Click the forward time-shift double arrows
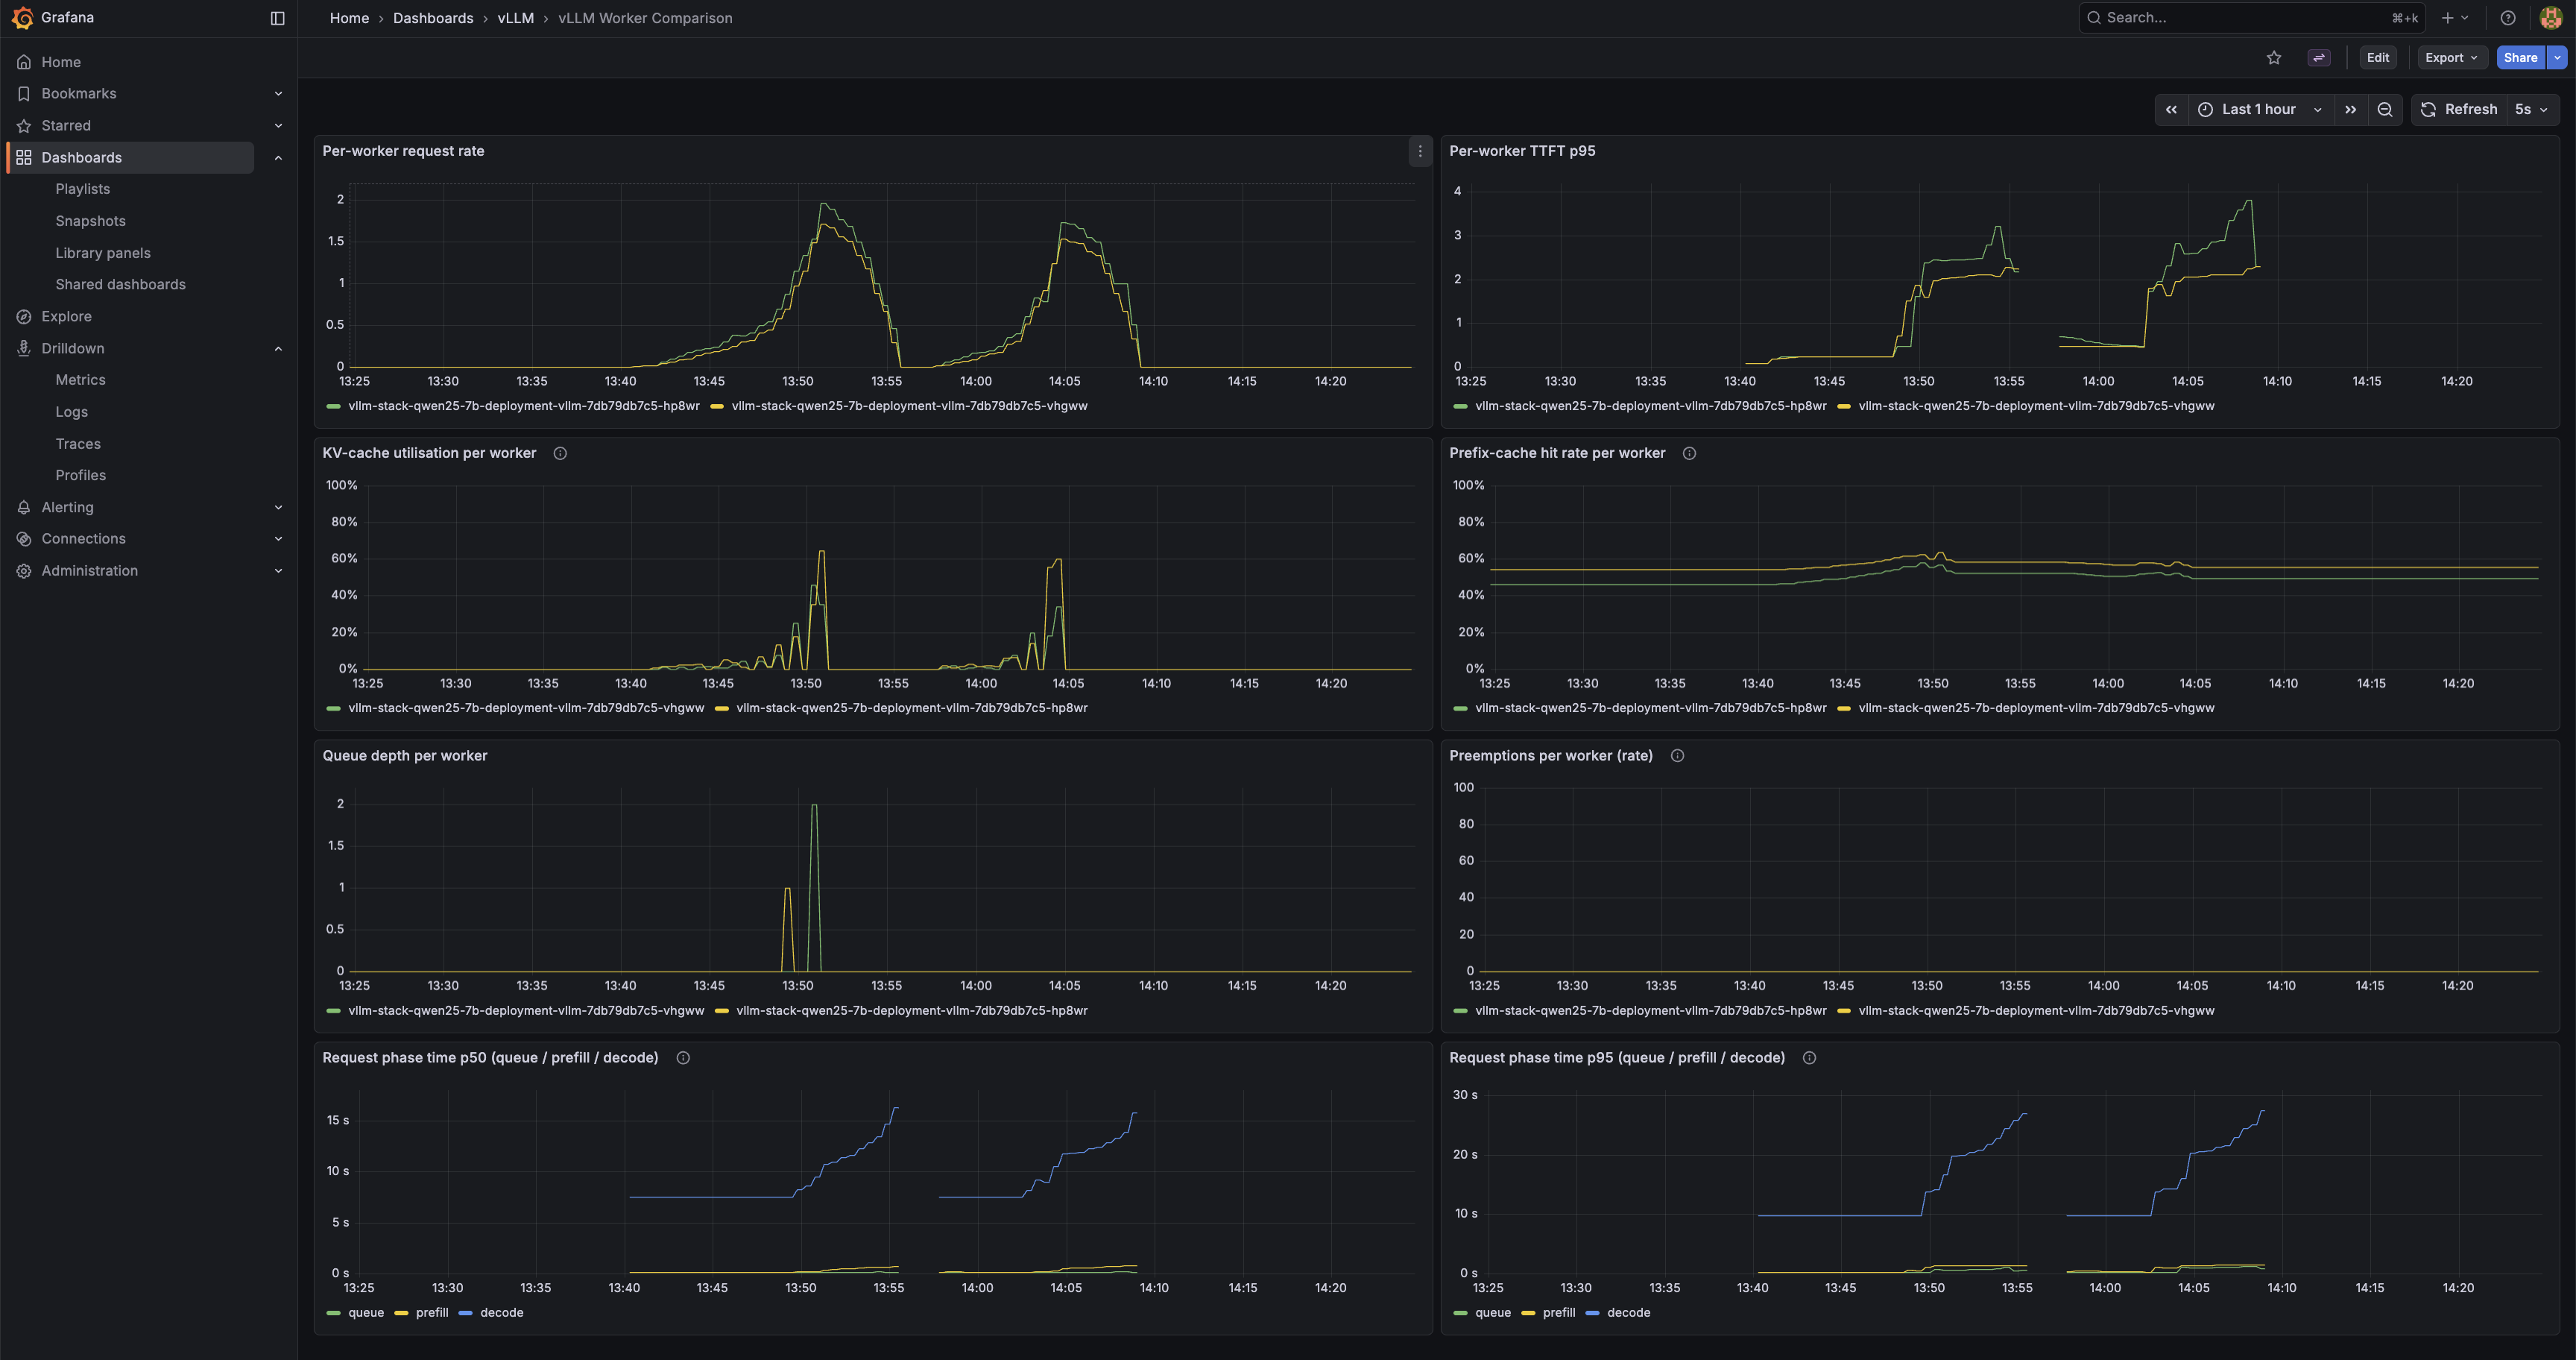The height and width of the screenshot is (1360, 2576). point(2350,109)
